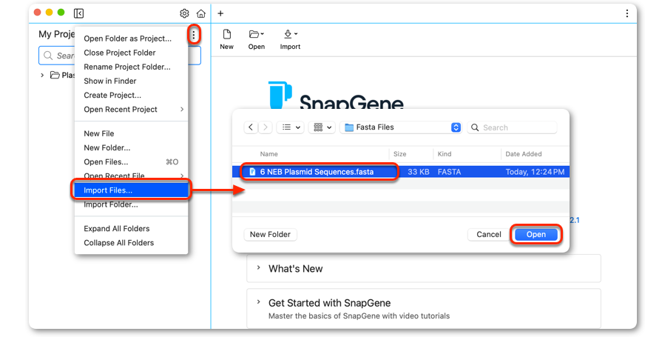Viewport: 645px width, 337px height.
Task: Choose Expand All Folders
Action: [x=131, y=229]
